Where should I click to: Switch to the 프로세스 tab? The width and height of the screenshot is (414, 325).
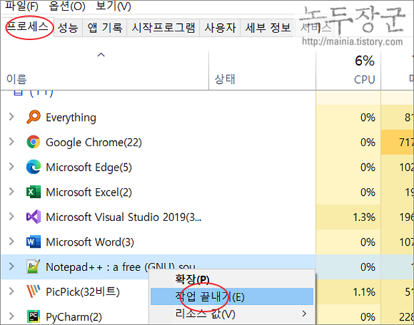click(27, 27)
